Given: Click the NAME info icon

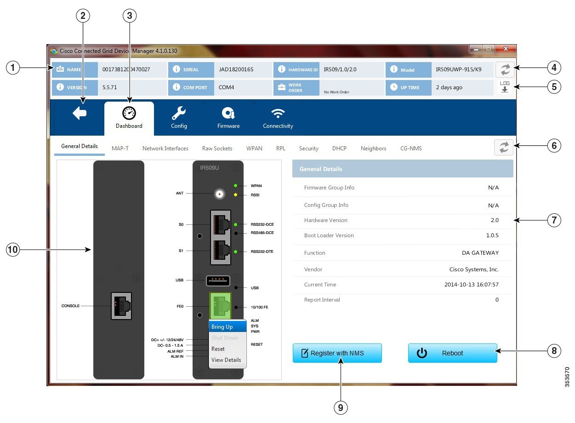Looking at the screenshot, I should point(60,69).
